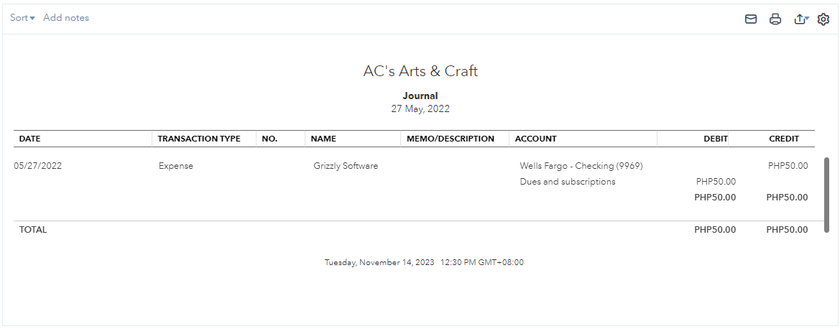
Task: Open report settings gear icon
Action: pyautogui.click(x=823, y=19)
